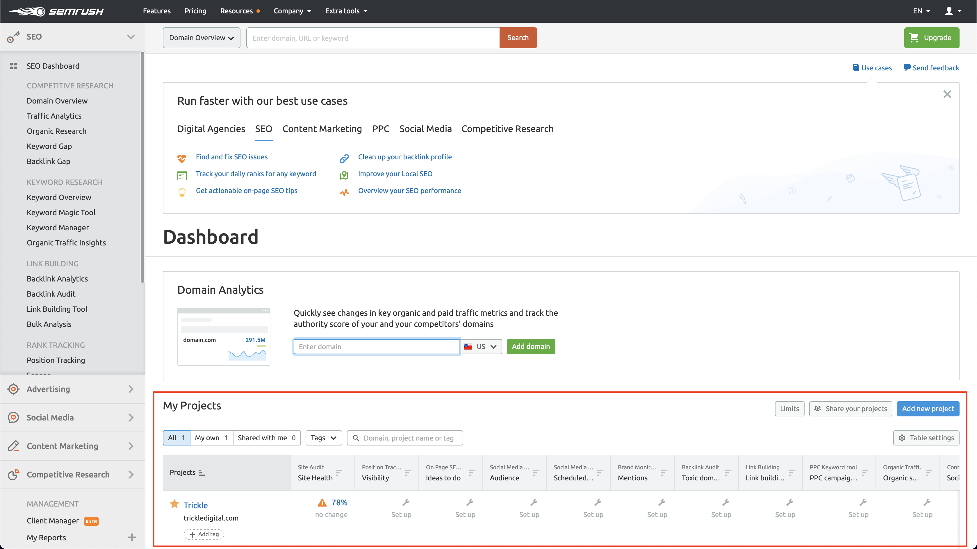Click the top domain, URL or keyword search field
Image resolution: width=977 pixels, height=549 pixels.
coord(373,38)
